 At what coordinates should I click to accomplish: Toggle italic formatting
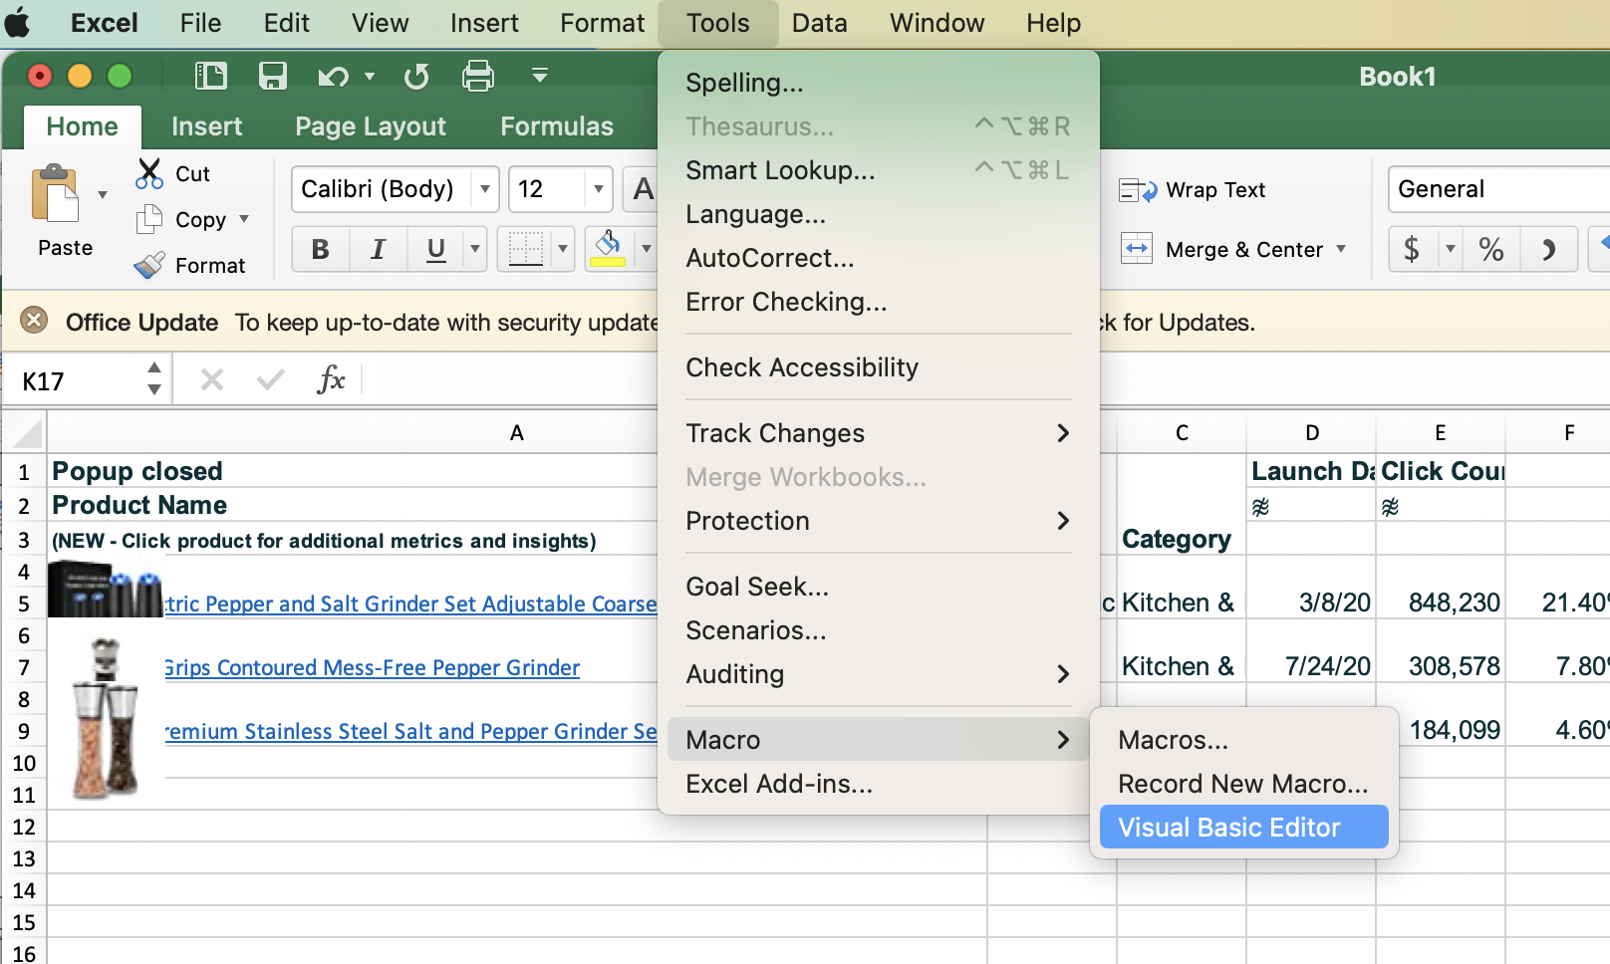378,249
